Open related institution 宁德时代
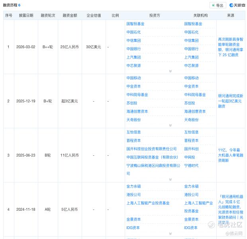Image resolution: width=247 pixels, height=239 pixels. point(191,166)
